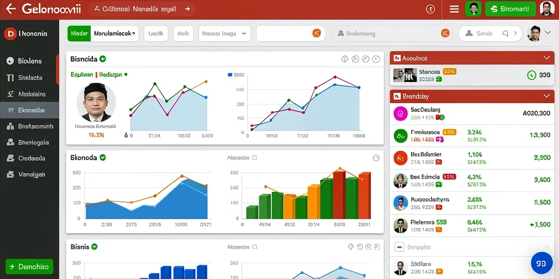Switch to the Madar tab
The height and width of the screenshot is (279, 559).
point(79,33)
